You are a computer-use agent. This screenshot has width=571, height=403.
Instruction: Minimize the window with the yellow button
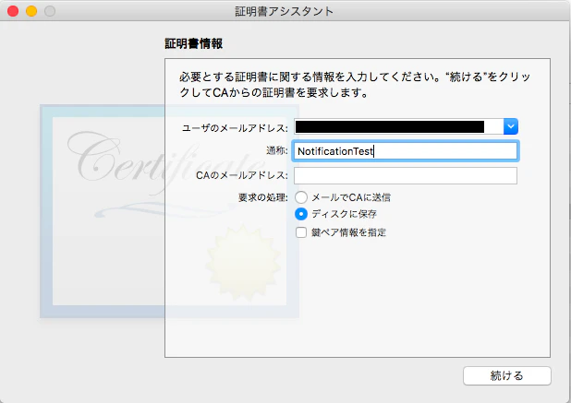point(31,11)
